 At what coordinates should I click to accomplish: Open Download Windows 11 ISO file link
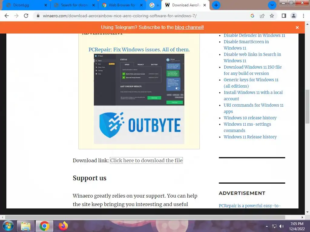tap(253, 70)
